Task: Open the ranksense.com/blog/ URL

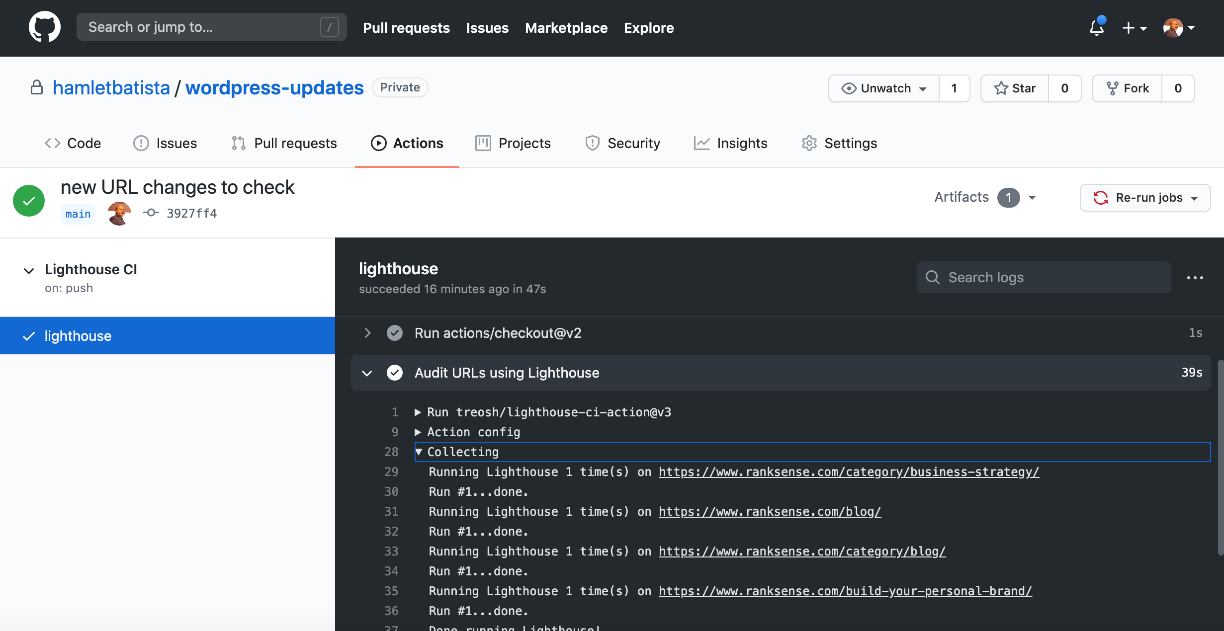Action: 770,512
